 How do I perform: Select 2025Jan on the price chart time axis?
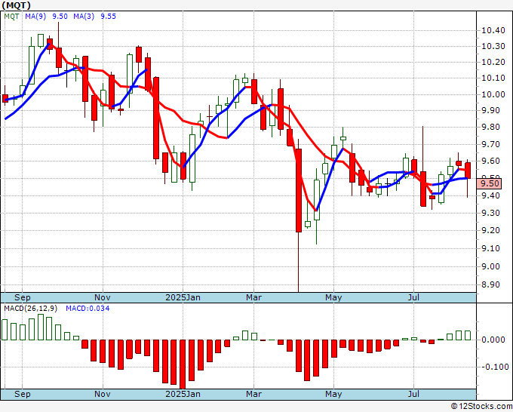point(183,297)
